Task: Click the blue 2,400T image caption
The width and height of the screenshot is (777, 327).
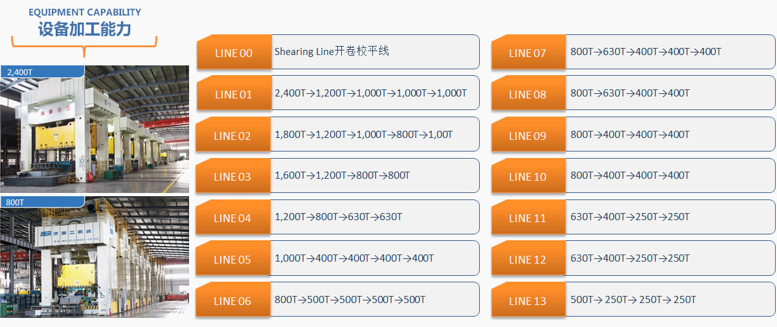Action: point(19,72)
